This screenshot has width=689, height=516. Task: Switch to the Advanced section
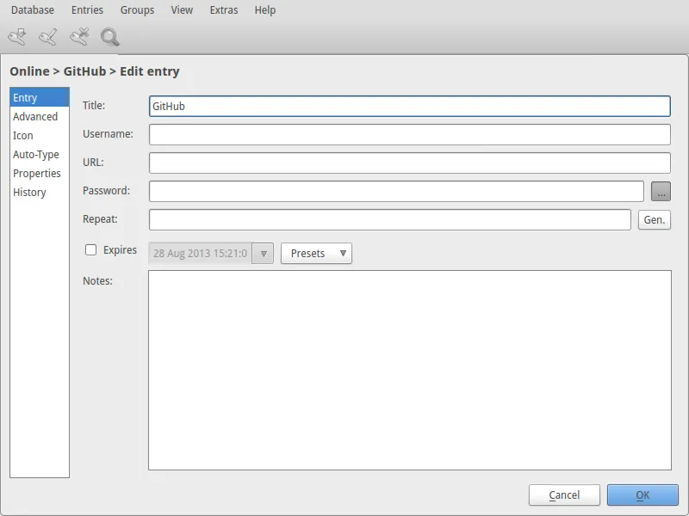pos(35,117)
